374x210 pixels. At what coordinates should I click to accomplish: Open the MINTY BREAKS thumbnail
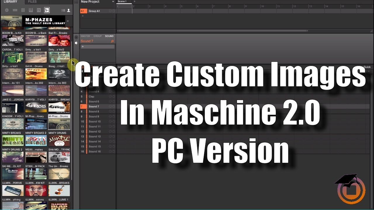coord(13,140)
